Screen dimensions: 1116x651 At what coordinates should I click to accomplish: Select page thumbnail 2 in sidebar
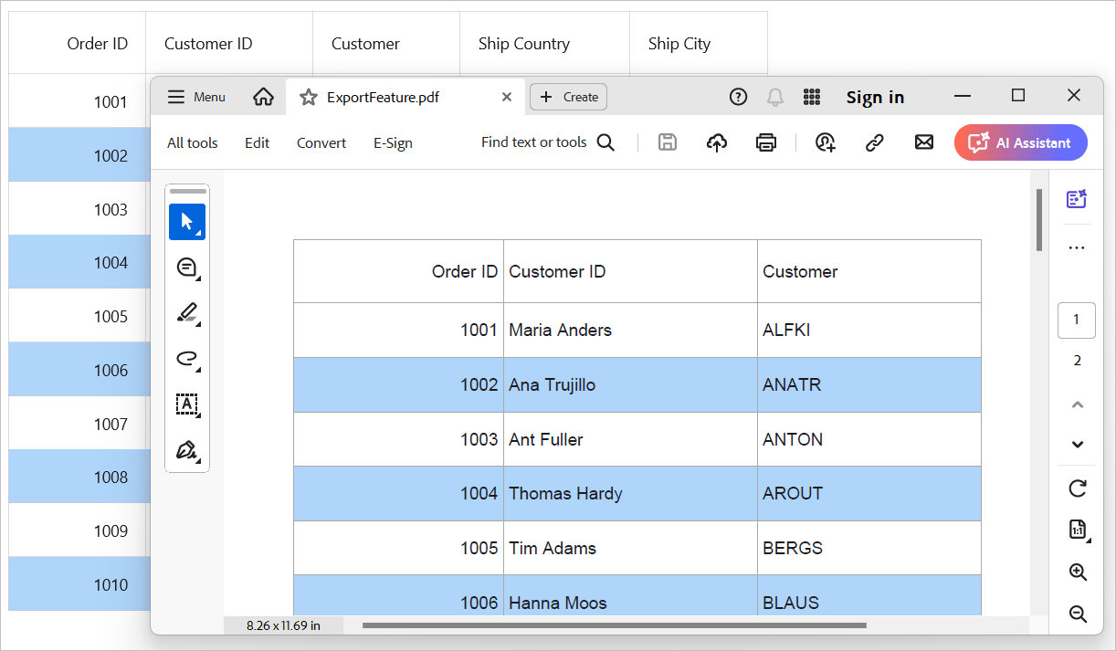[1076, 362]
